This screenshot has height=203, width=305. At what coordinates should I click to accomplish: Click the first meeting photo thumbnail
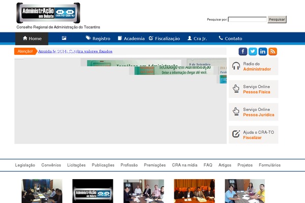42,191
